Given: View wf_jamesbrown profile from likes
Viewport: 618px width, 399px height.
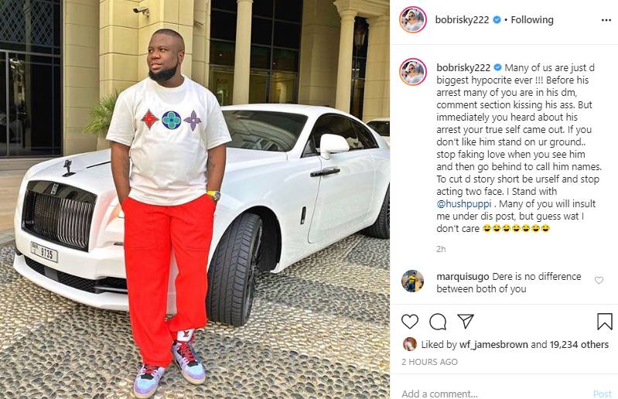Looking at the screenshot, I should coord(493,345).
